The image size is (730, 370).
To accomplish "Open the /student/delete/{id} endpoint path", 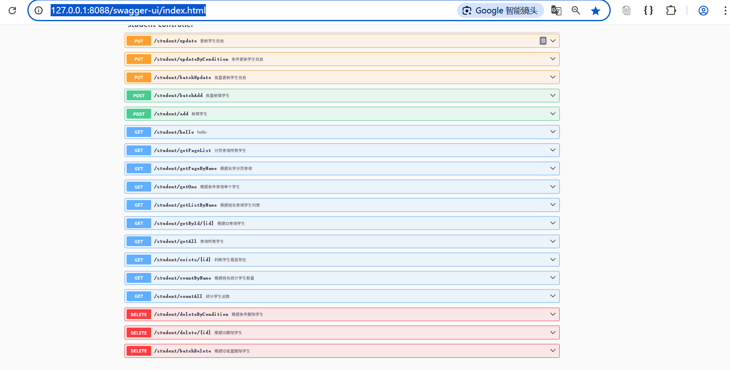I will coord(183,333).
